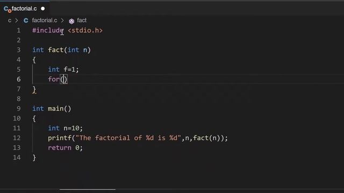Image resolution: width=344 pixels, height=193 pixels.
Task: Click the 'main()' function name
Action: (x=60, y=108)
